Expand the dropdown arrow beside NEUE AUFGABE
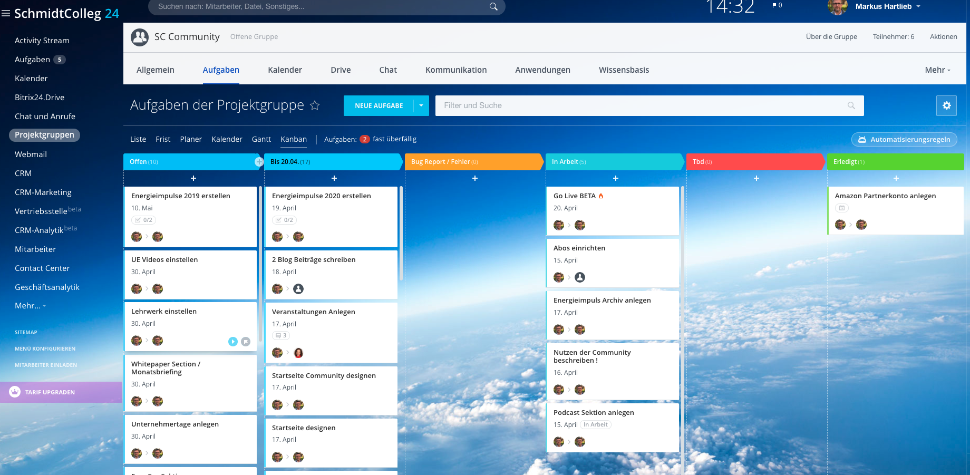This screenshot has width=970, height=475. [x=421, y=105]
